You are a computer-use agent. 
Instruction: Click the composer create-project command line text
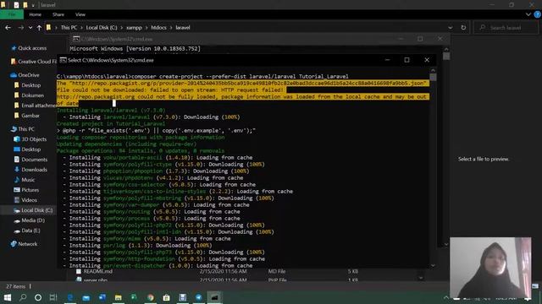[240, 77]
